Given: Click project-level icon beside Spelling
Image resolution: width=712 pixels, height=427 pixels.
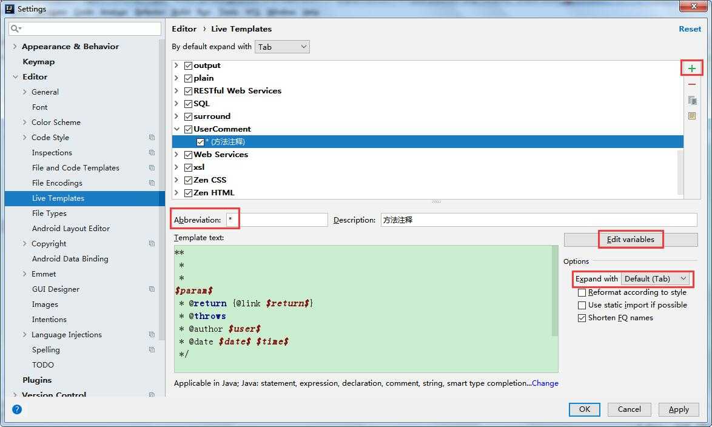Looking at the screenshot, I should point(152,349).
